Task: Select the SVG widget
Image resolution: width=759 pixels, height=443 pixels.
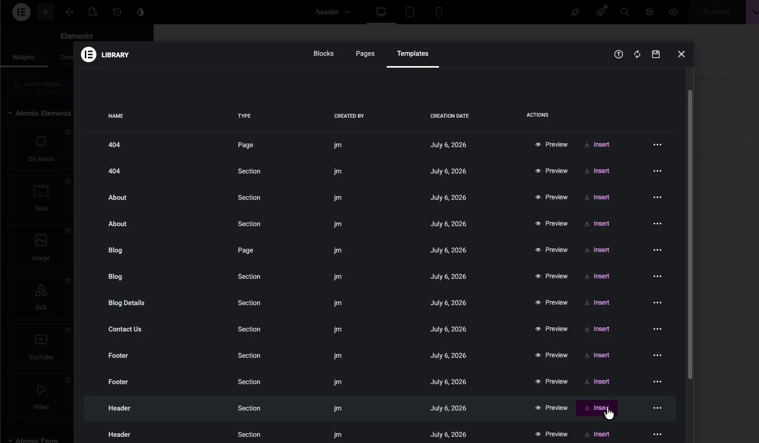Action: click(41, 296)
